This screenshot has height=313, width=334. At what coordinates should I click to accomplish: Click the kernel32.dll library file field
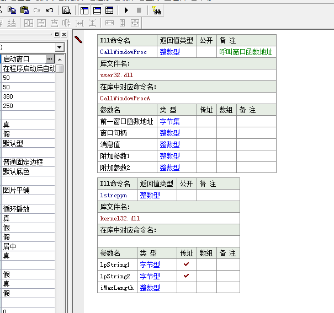coord(168,218)
